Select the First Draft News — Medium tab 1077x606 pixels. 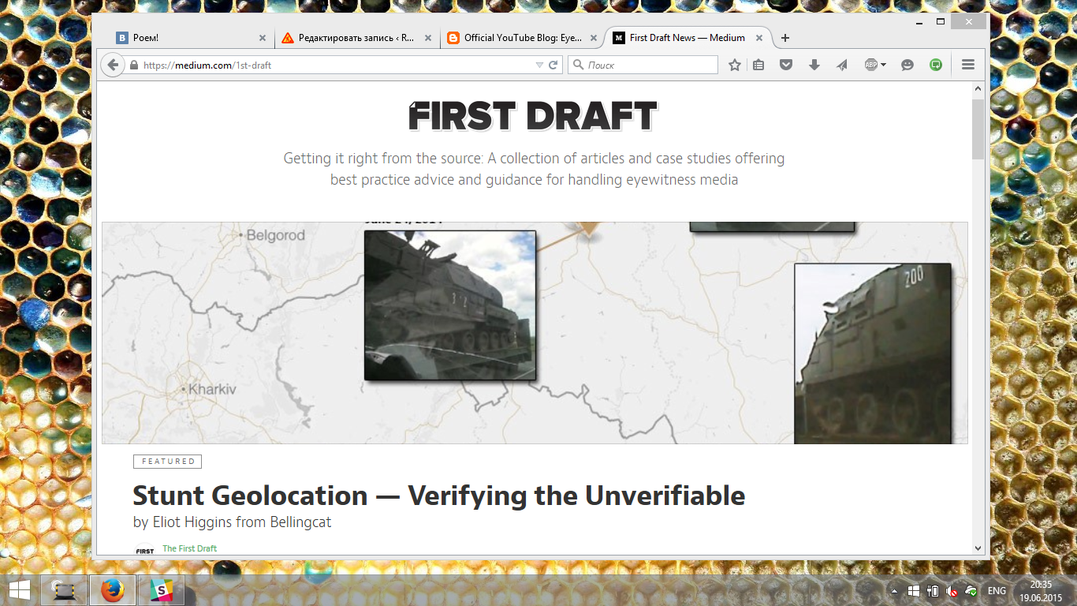[688, 38]
